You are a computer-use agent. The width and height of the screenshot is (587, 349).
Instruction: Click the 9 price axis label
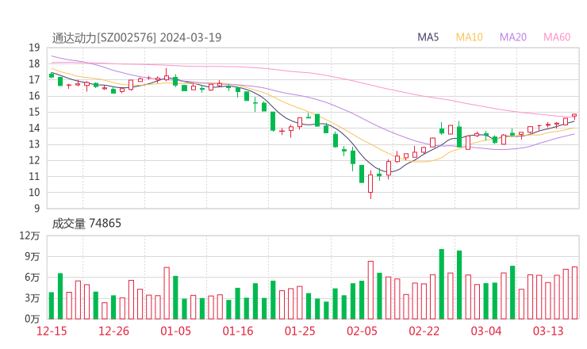[36, 208]
